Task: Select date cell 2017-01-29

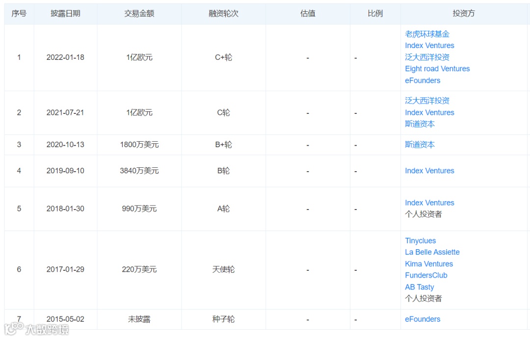Action: (x=65, y=270)
